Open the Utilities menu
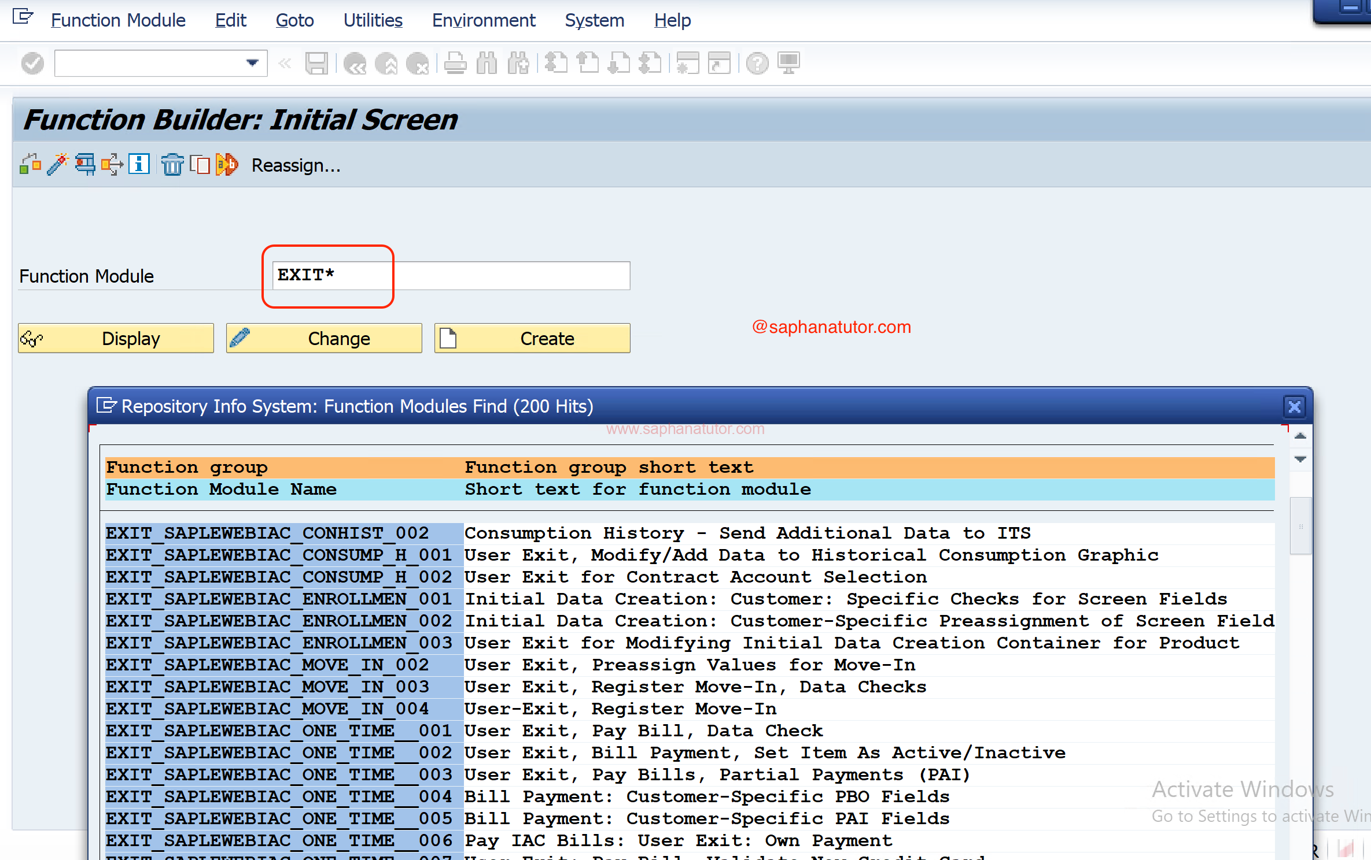Image resolution: width=1371 pixels, height=860 pixels. tap(373, 20)
